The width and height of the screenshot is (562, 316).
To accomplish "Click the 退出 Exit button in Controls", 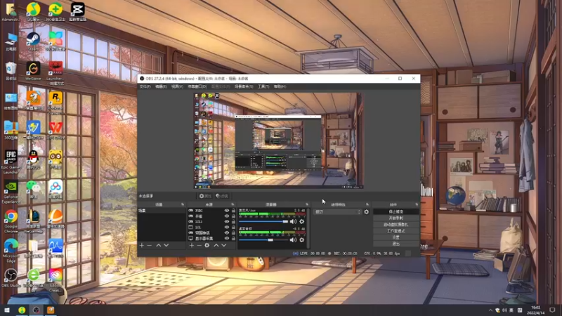I will coord(396,244).
